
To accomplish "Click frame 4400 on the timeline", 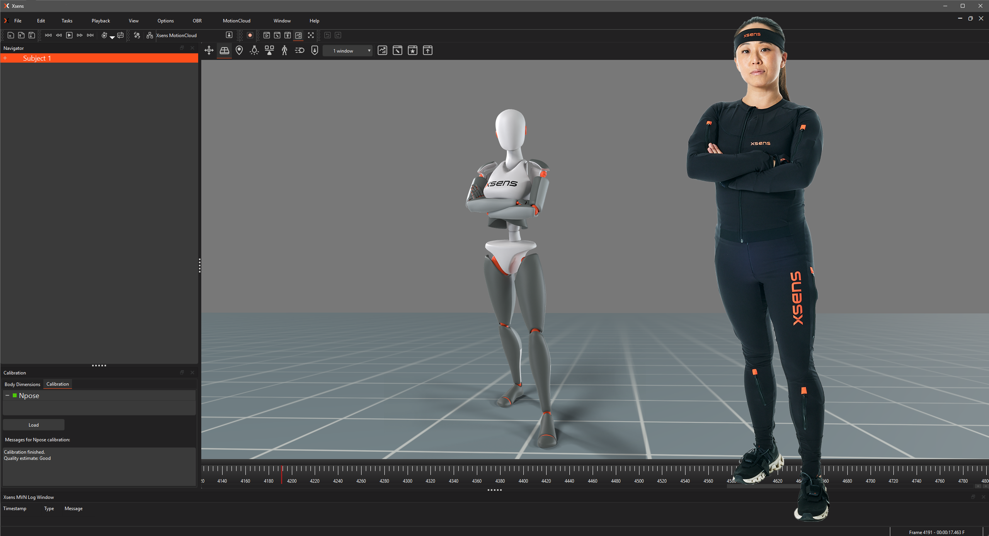I will point(523,481).
